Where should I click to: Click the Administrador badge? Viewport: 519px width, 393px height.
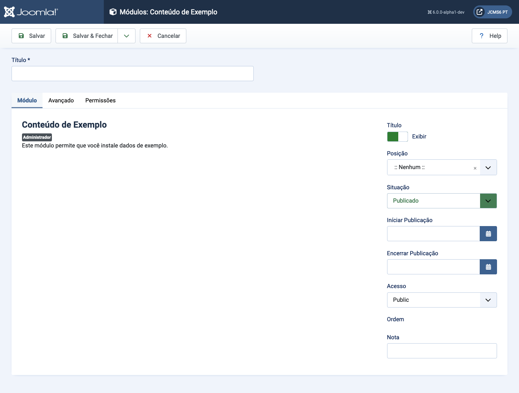click(37, 137)
